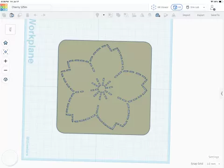Image resolution: width=224 pixels, height=168 pixels.
Task: Click the TOP view cube
Action: 10,29
